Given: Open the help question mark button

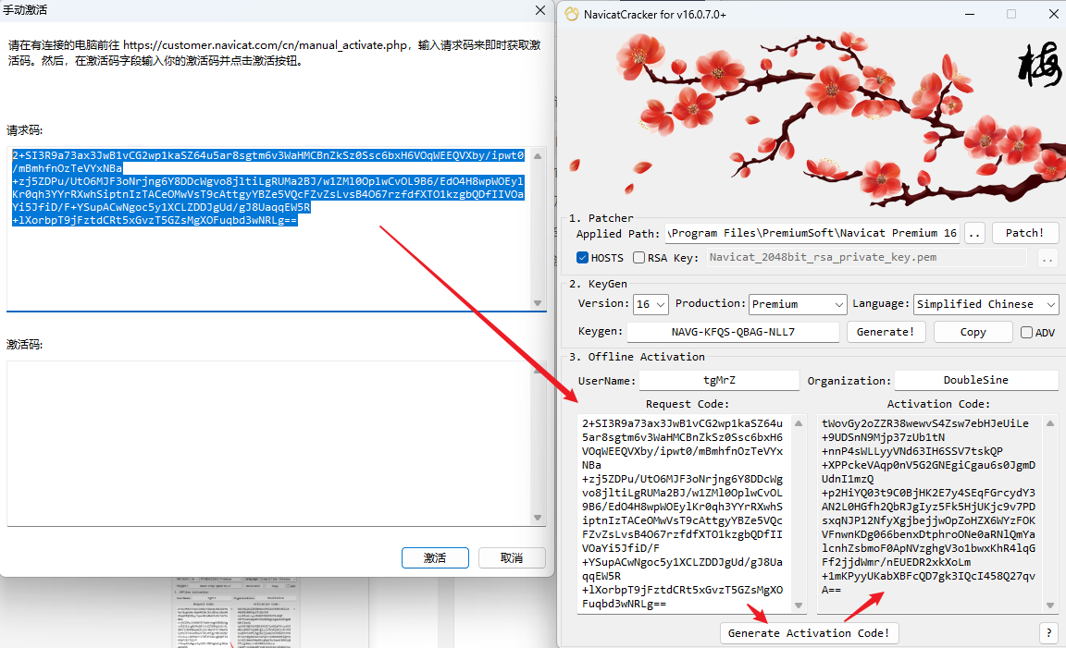Looking at the screenshot, I should click(x=1048, y=633).
